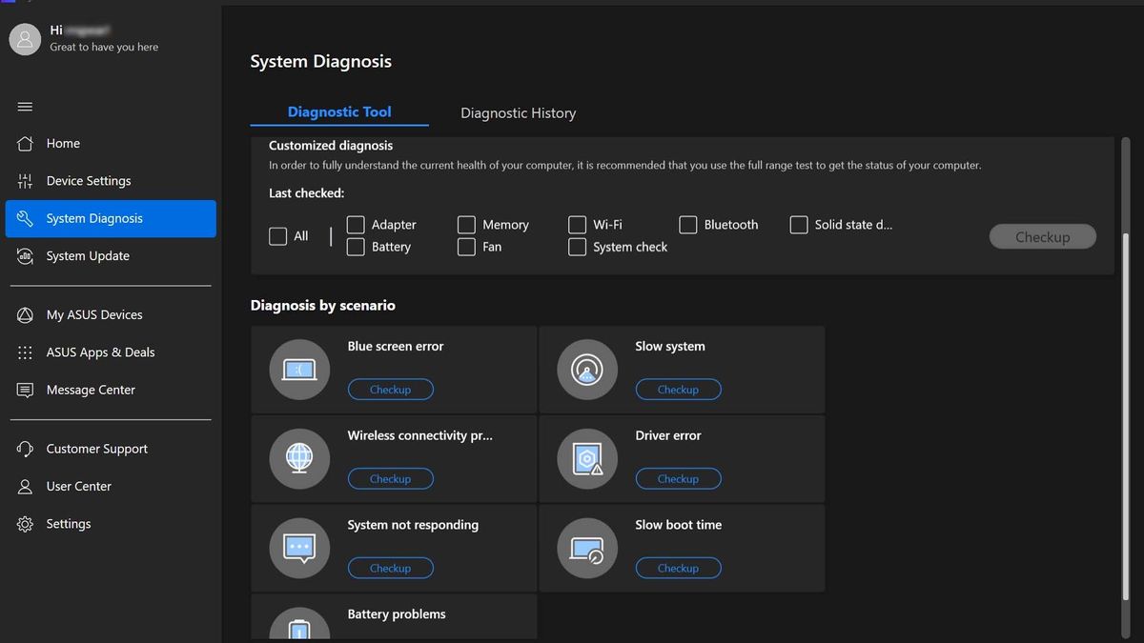
Task: Click the Wireless connectivity globe icon
Action: point(299,459)
